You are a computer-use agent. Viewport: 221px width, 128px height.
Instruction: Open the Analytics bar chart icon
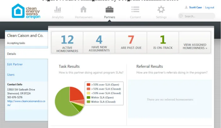pos(58,9)
